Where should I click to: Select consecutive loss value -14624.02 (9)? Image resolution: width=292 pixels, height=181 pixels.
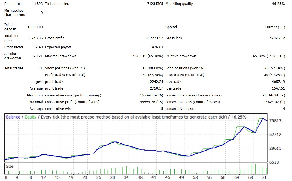pos(273,102)
